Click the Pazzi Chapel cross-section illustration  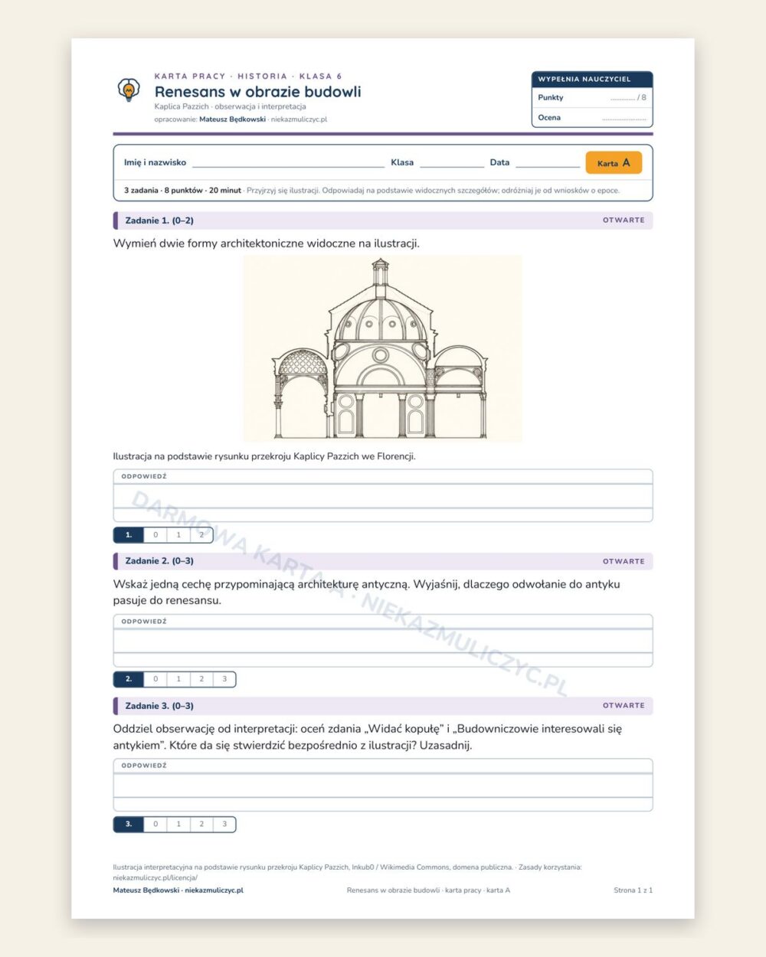click(x=383, y=349)
